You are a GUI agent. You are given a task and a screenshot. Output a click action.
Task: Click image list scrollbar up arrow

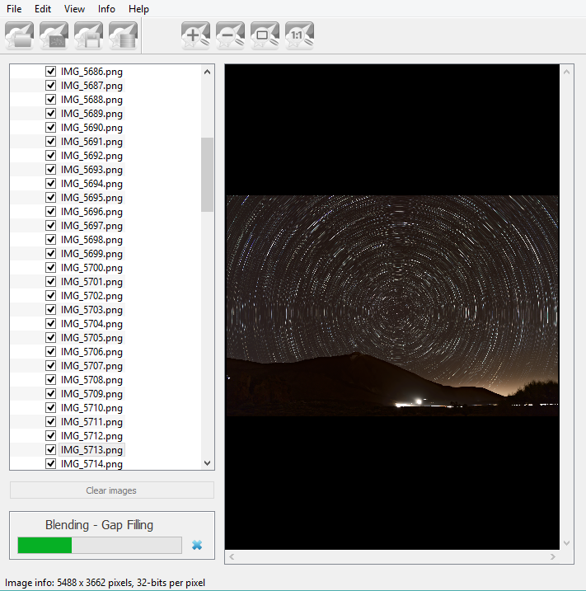(x=207, y=72)
